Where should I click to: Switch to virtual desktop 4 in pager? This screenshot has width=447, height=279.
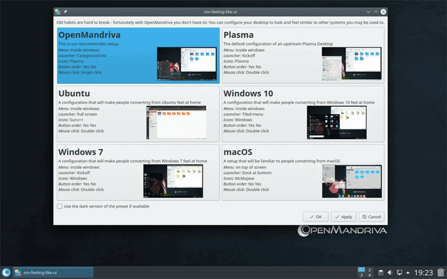[x=369, y=275]
